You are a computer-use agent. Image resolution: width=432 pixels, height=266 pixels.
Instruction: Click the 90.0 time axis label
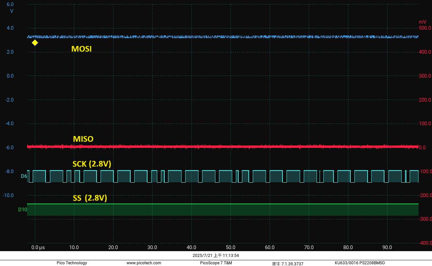point(387,247)
